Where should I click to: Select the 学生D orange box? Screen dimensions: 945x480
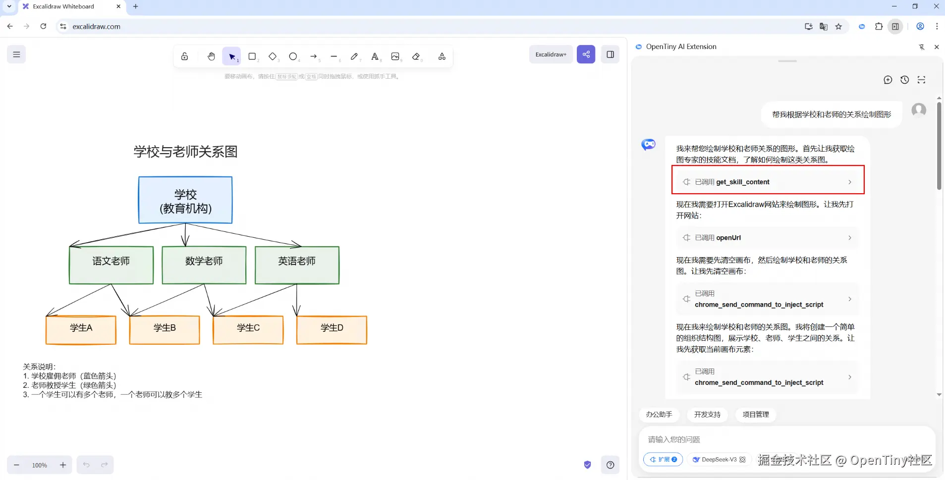(332, 330)
